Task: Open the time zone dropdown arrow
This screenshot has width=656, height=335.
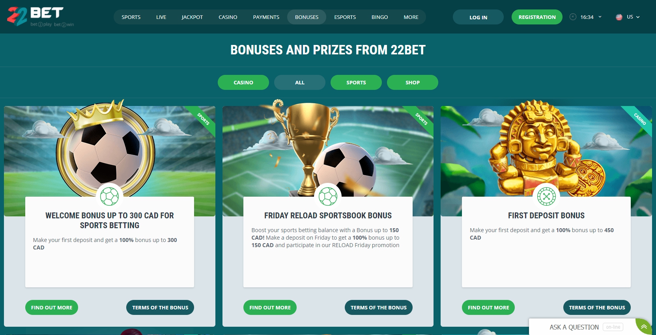Action: coord(600,17)
